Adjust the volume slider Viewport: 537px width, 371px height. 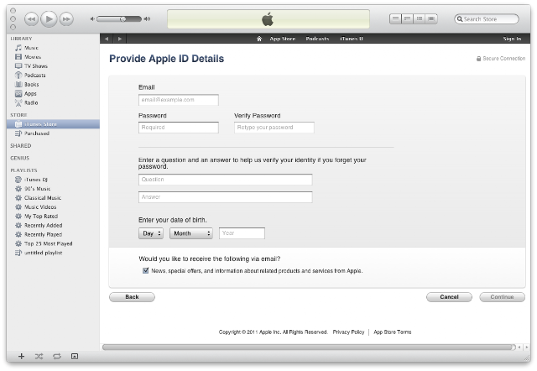(119, 18)
